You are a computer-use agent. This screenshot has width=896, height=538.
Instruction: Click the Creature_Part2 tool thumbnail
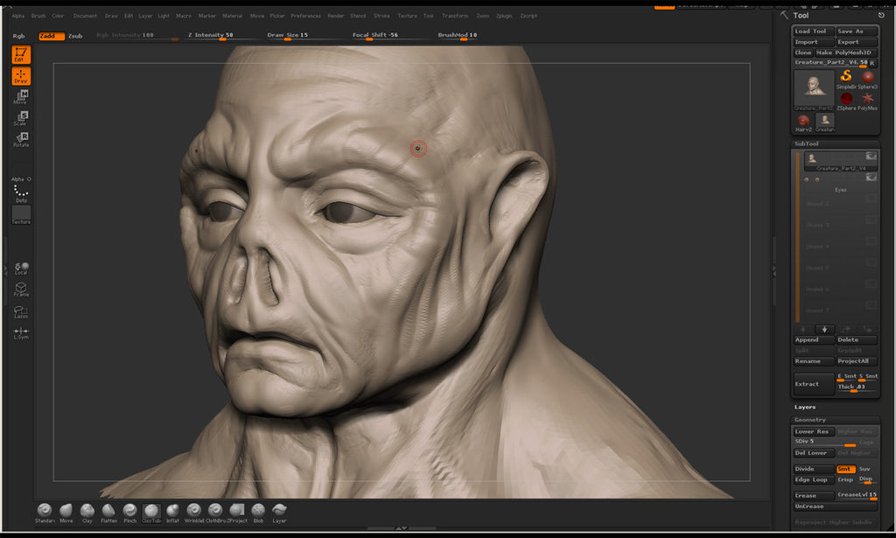(x=815, y=87)
